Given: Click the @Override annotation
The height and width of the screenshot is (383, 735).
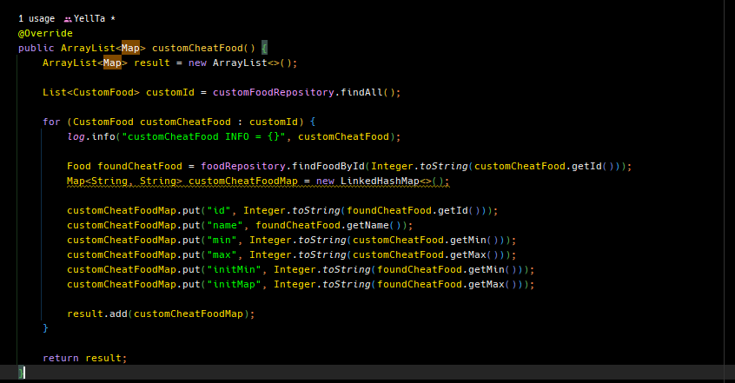Looking at the screenshot, I should pyautogui.click(x=45, y=33).
